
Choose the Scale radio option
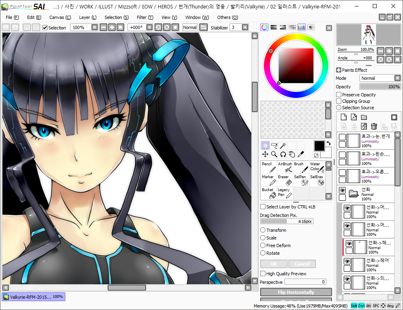(x=263, y=237)
